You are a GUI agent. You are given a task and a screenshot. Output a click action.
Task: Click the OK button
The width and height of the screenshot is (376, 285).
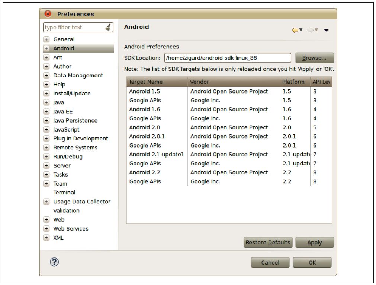tap(312, 262)
